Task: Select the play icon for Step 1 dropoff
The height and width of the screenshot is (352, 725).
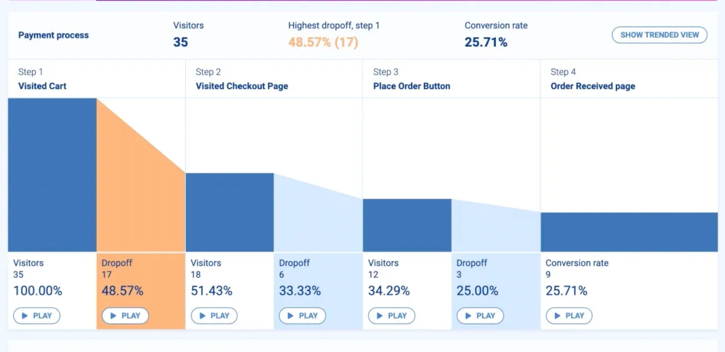Action: click(124, 315)
